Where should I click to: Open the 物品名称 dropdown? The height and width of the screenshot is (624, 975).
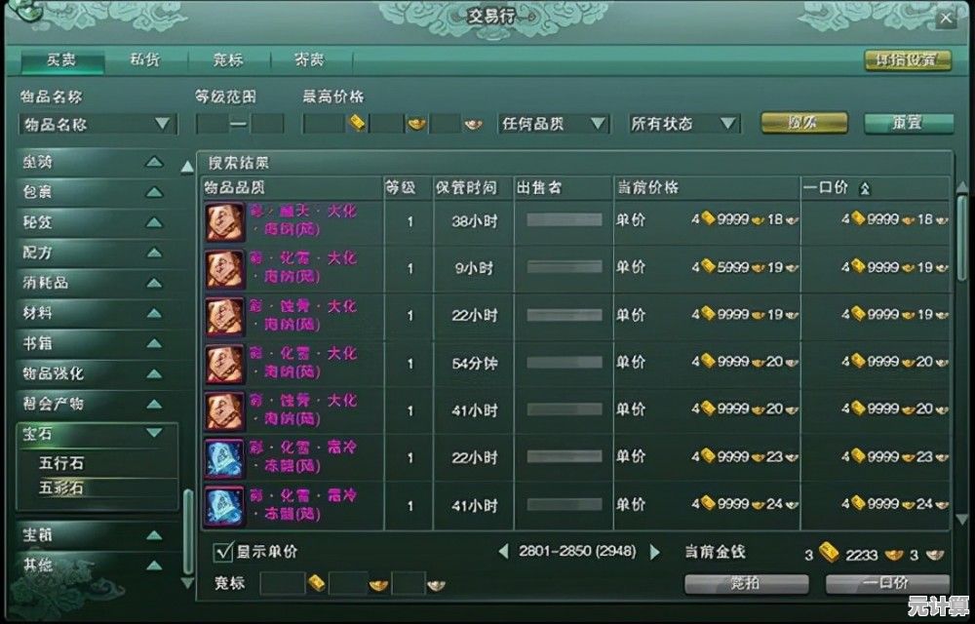coord(97,124)
